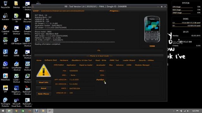Click the 0% progress bar
202x113 pixels.
click(99, 51)
